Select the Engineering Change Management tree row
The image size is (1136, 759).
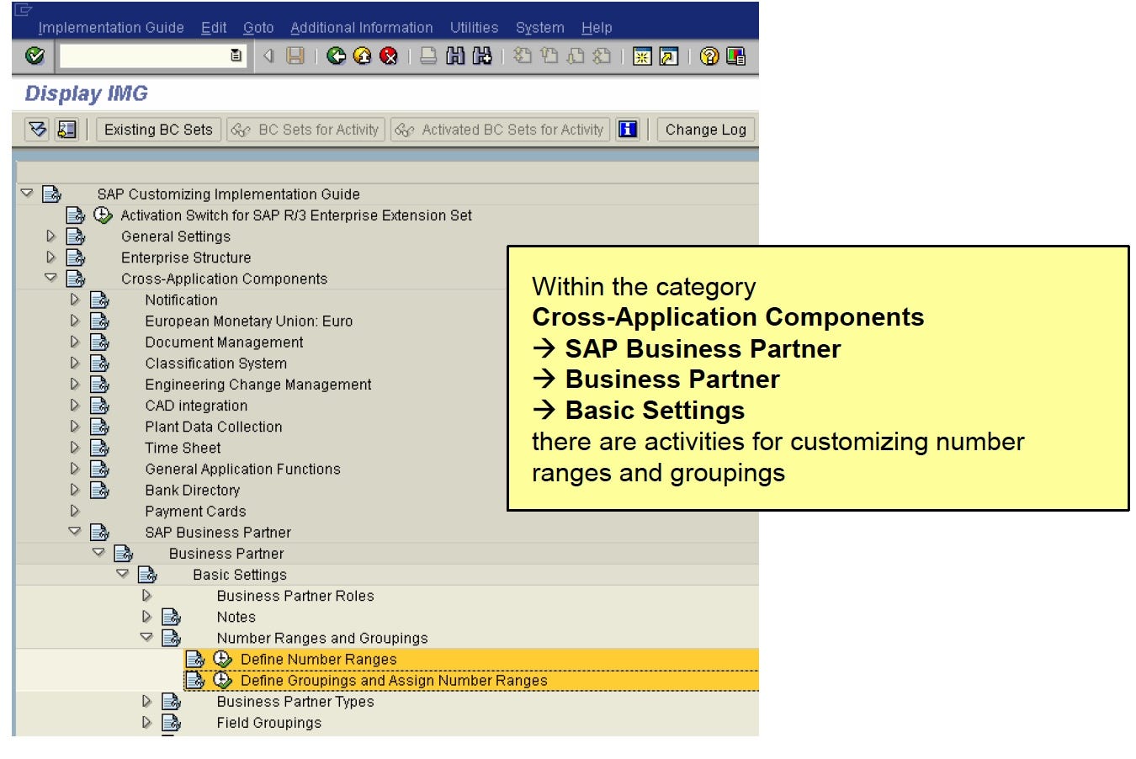[257, 385]
